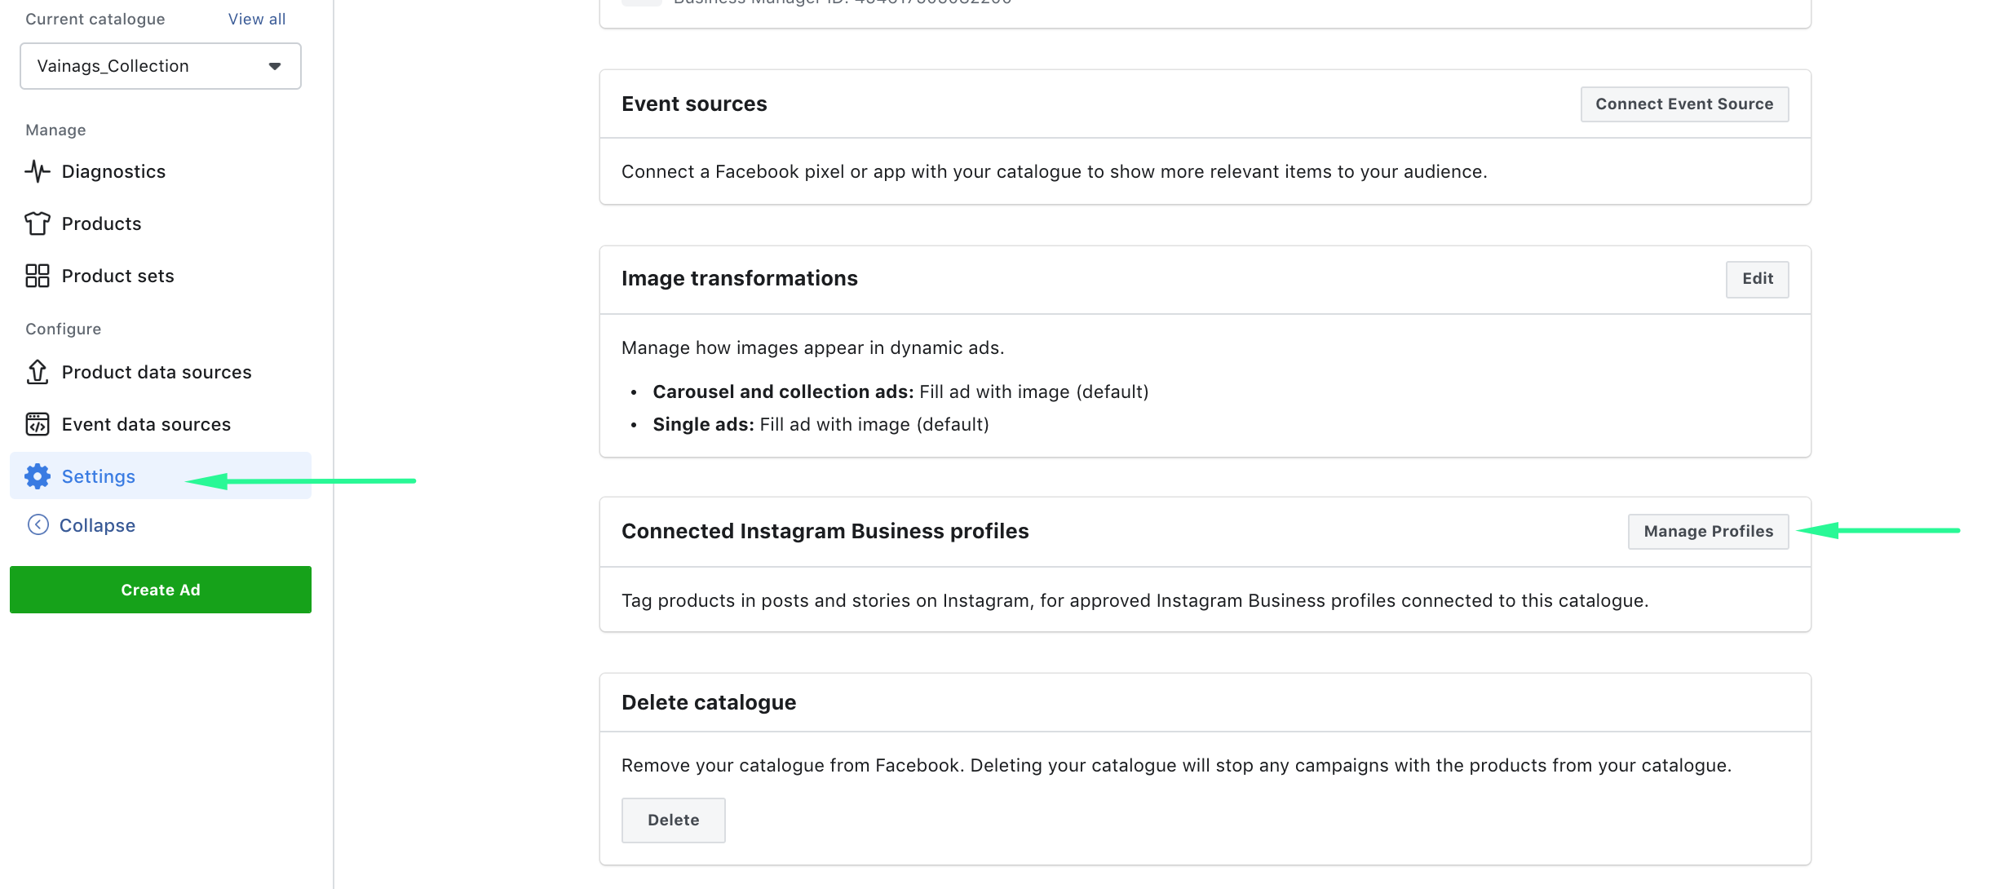The height and width of the screenshot is (889, 1995).
Task: Collapse the sidebar via Collapse label
Action: pyautogui.click(x=97, y=525)
